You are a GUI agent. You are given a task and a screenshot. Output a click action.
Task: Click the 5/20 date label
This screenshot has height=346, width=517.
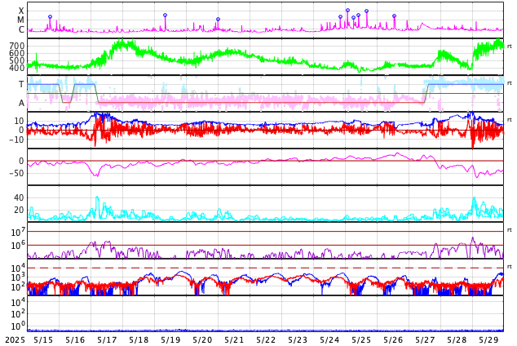pyautogui.click(x=202, y=339)
